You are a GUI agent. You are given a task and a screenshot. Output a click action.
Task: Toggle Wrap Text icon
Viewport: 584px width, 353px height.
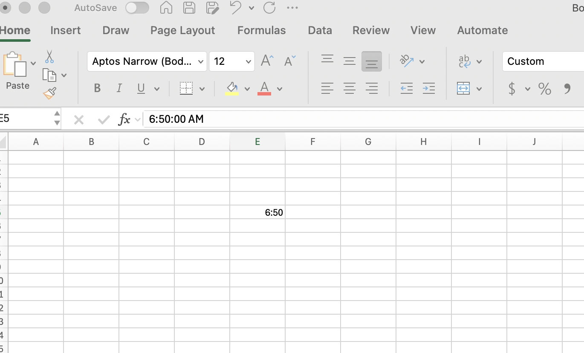tap(464, 61)
